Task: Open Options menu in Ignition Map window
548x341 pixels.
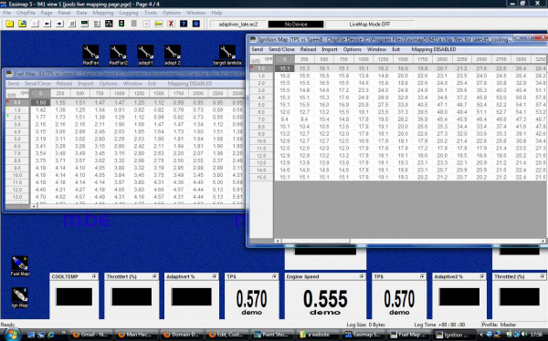Action: point(353,49)
